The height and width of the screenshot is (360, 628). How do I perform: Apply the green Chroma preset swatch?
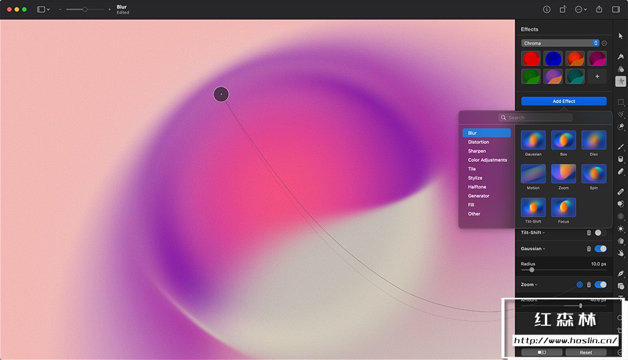click(531, 76)
